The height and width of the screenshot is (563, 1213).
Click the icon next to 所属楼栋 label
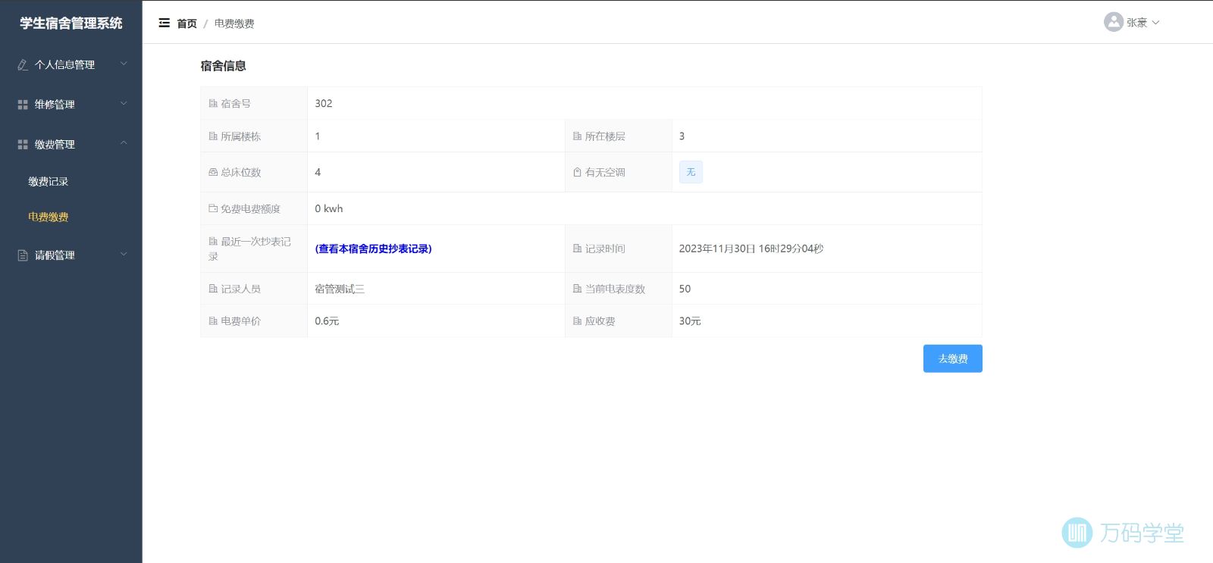click(x=213, y=136)
